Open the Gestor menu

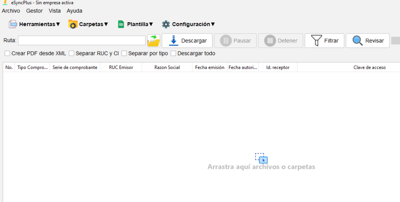pyautogui.click(x=34, y=11)
